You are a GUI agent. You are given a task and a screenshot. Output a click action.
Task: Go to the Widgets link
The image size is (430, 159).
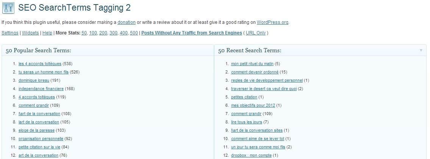(x=30, y=33)
